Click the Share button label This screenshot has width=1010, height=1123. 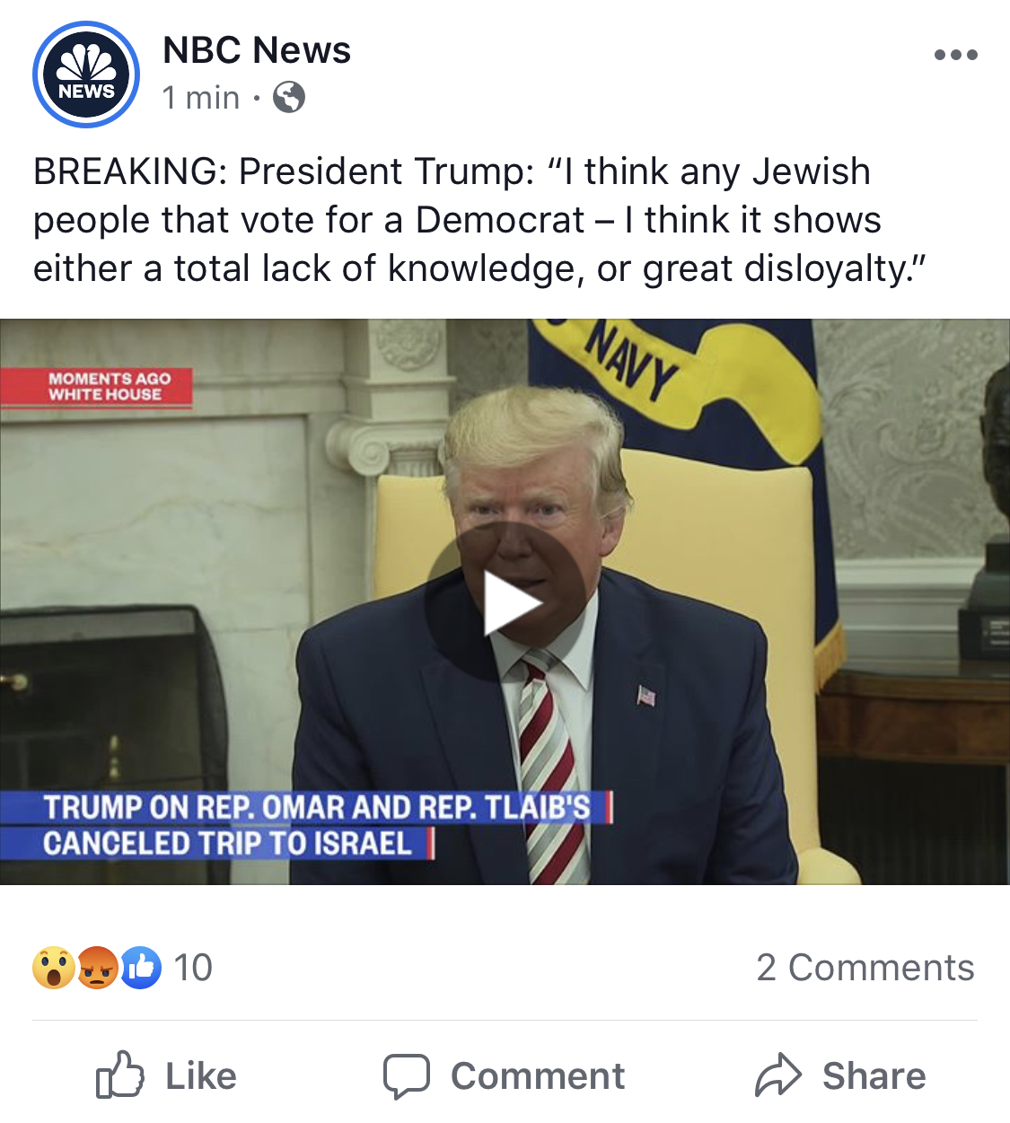click(x=874, y=1075)
